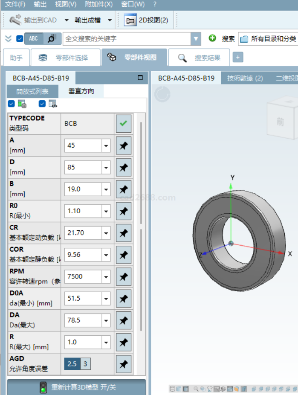Click the 搜索 search button

tap(228, 39)
